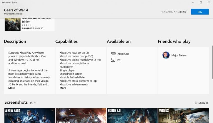Click Xbox Live online co-op (2-5) entry
Viewport: 213px width, 123px height.
[x=76, y=56]
